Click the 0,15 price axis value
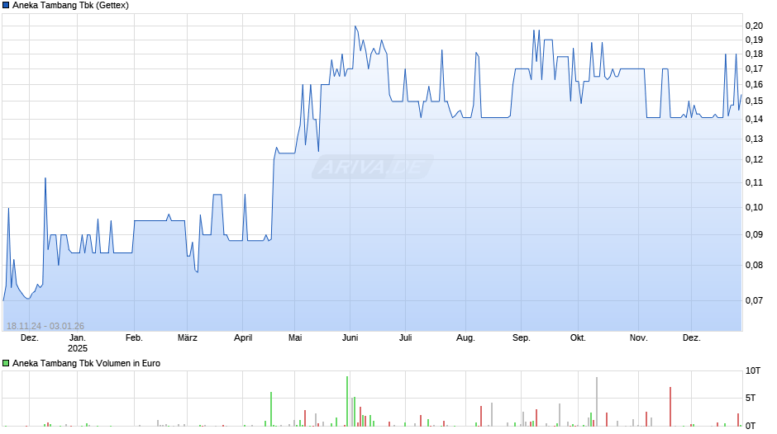The image size is (777, 434). pyautogui.click(x=754, y=101)
